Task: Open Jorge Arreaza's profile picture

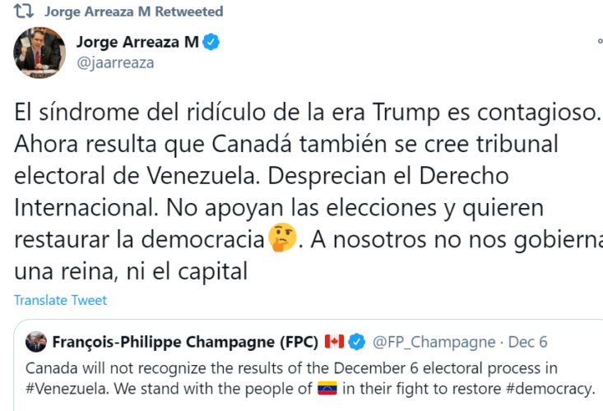Action: pyautogui.click(x=39, y=53)
